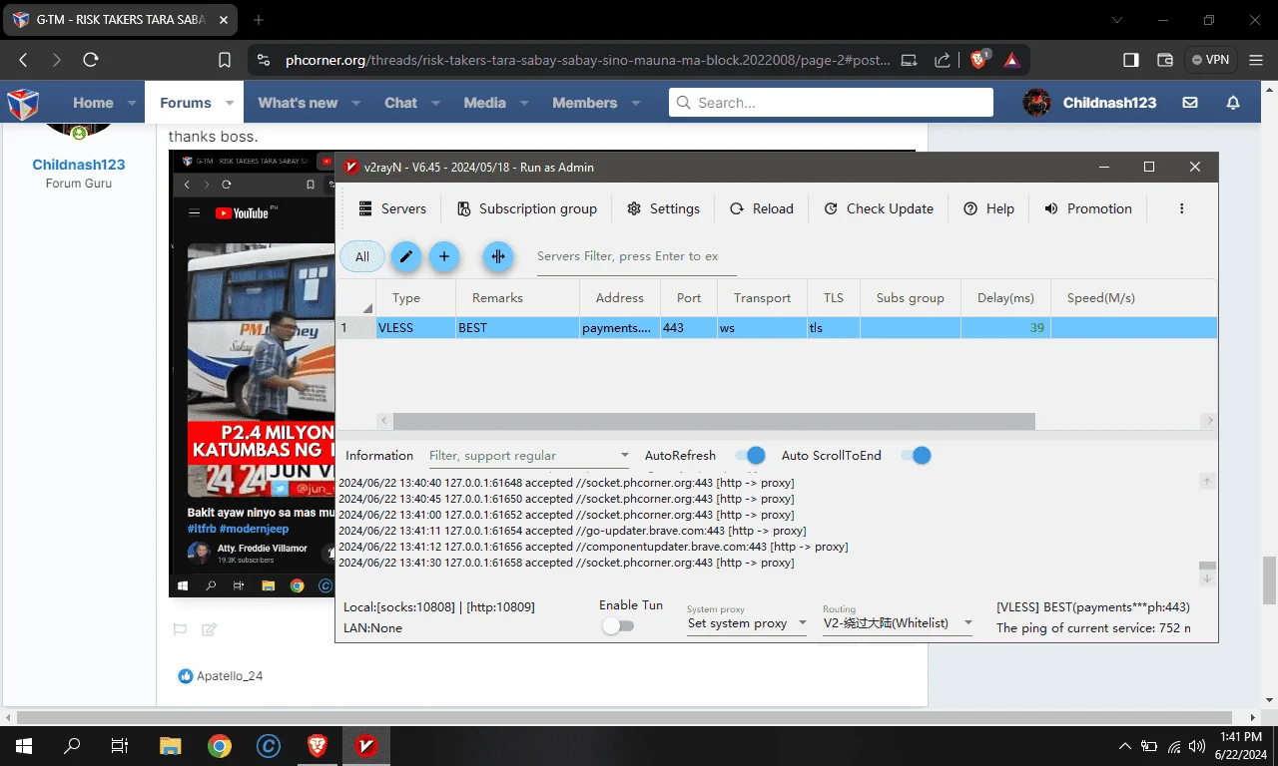This screenshot has width=1278, height=766.
Task: Click the plus add group icon
Action: click(444, 256)
